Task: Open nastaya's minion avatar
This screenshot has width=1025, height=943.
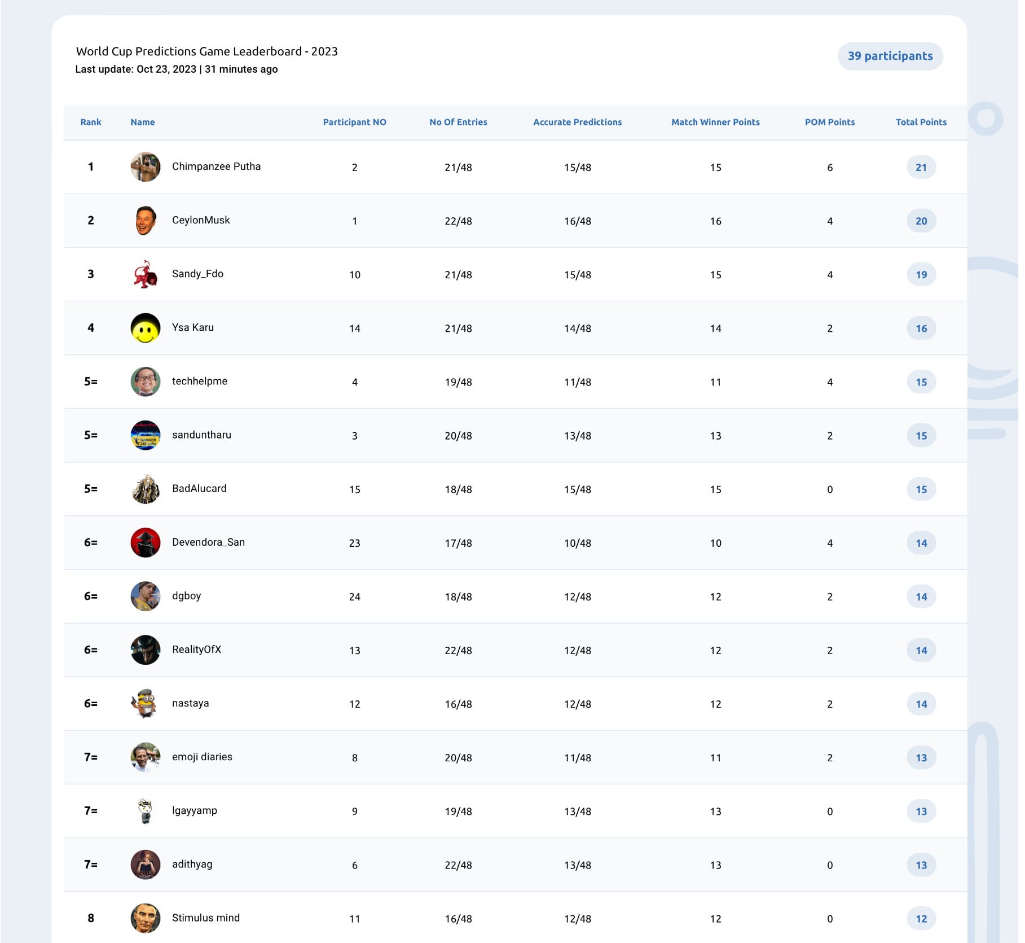Action: (x=146, y=704)
